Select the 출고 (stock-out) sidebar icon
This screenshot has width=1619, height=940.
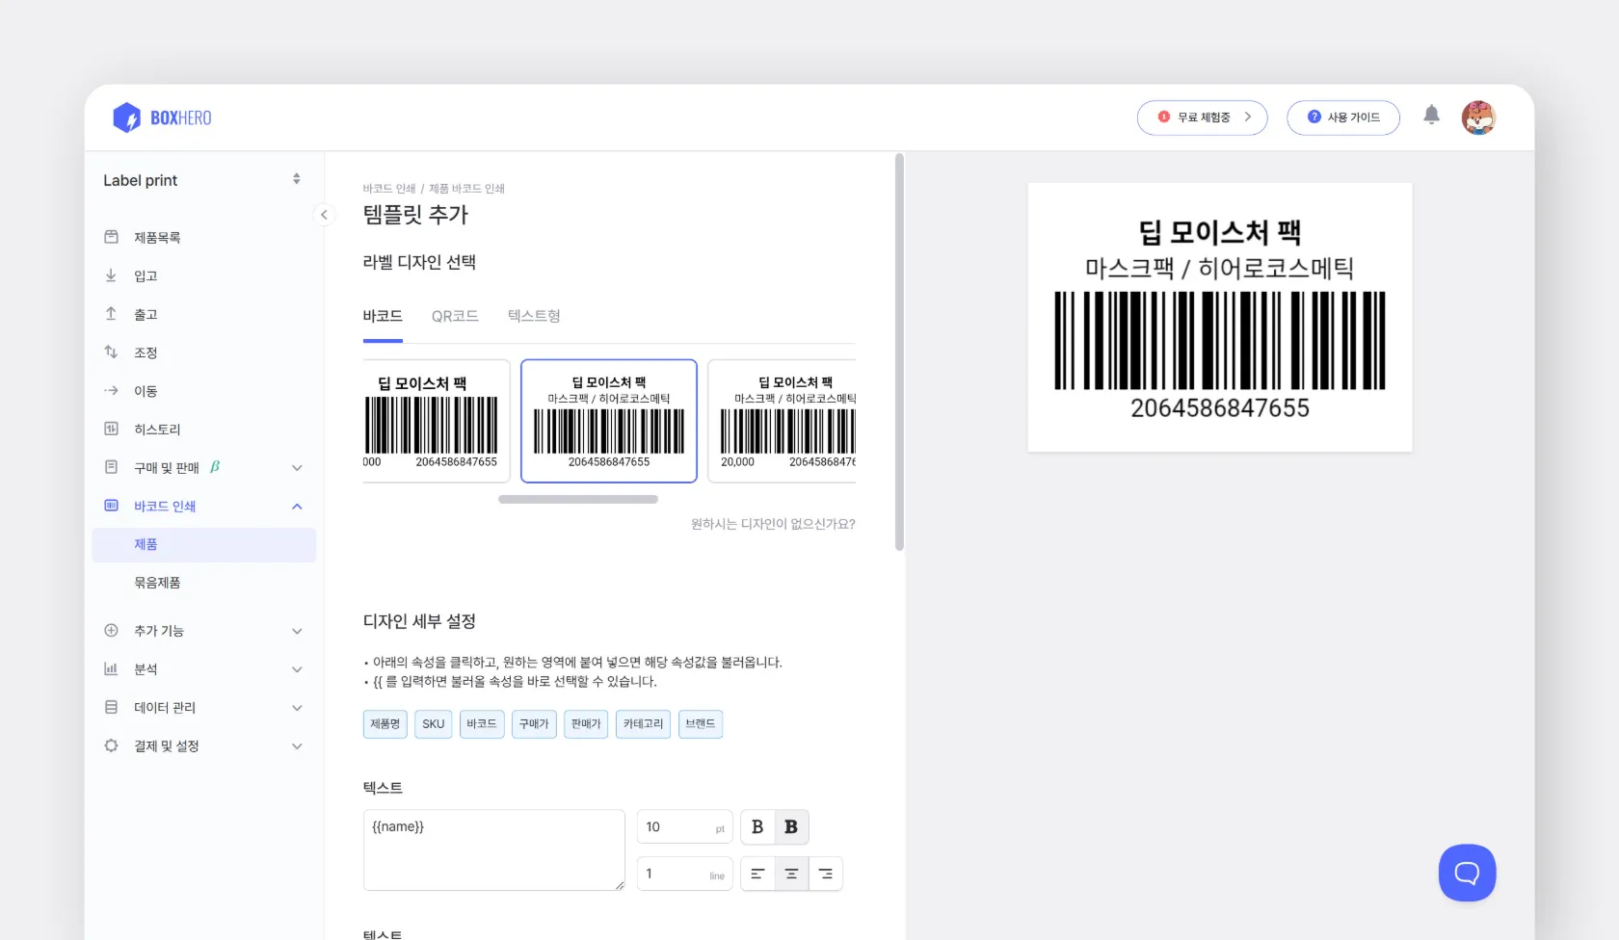click(x=111, y=313)
